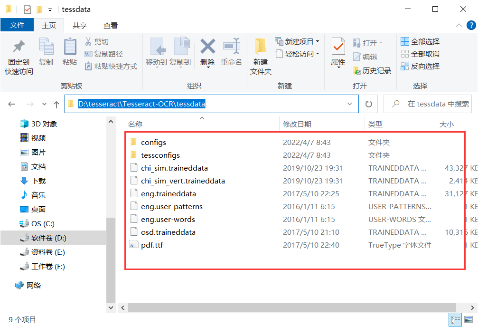Click the Delete (删除) red X icon
Screen dimensions: 478x327
click(x=207, y=47)
